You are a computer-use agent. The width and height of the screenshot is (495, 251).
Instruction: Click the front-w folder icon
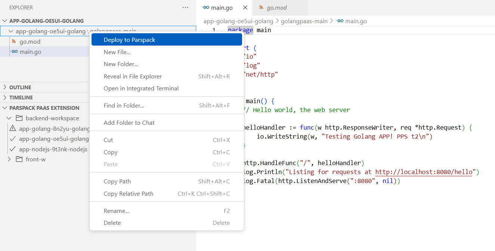(x=19, y=159)
